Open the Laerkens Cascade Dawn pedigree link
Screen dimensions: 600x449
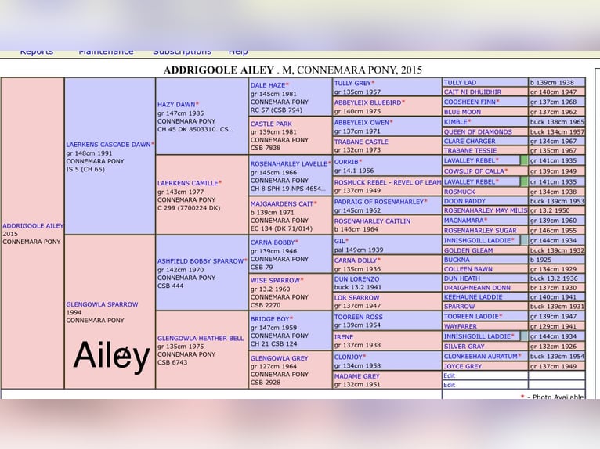[x=108, y=145]
